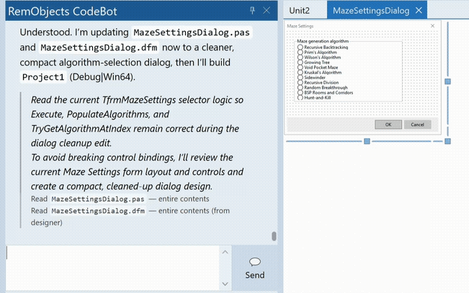Click the input box scroll-up arrow

[225, 253]
